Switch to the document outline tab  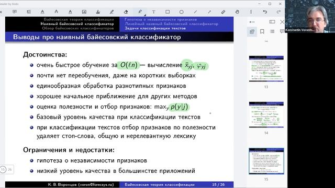(272, 31)
